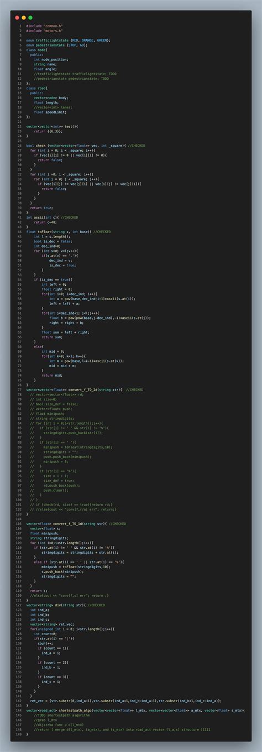
Task: Click the 'return s;' line
Action: pos(39,590)
